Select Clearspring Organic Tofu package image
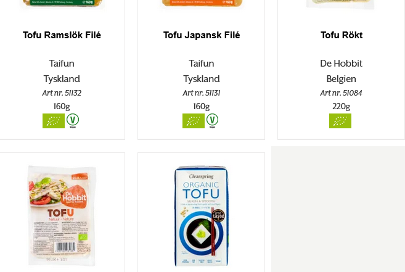Screen dimensions: 405x272 201,216
